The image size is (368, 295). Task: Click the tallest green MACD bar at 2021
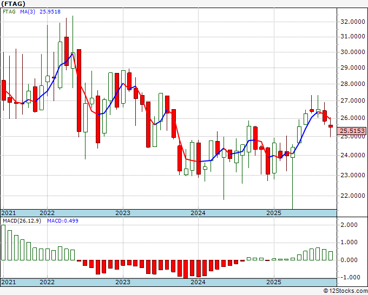[3, 243]
